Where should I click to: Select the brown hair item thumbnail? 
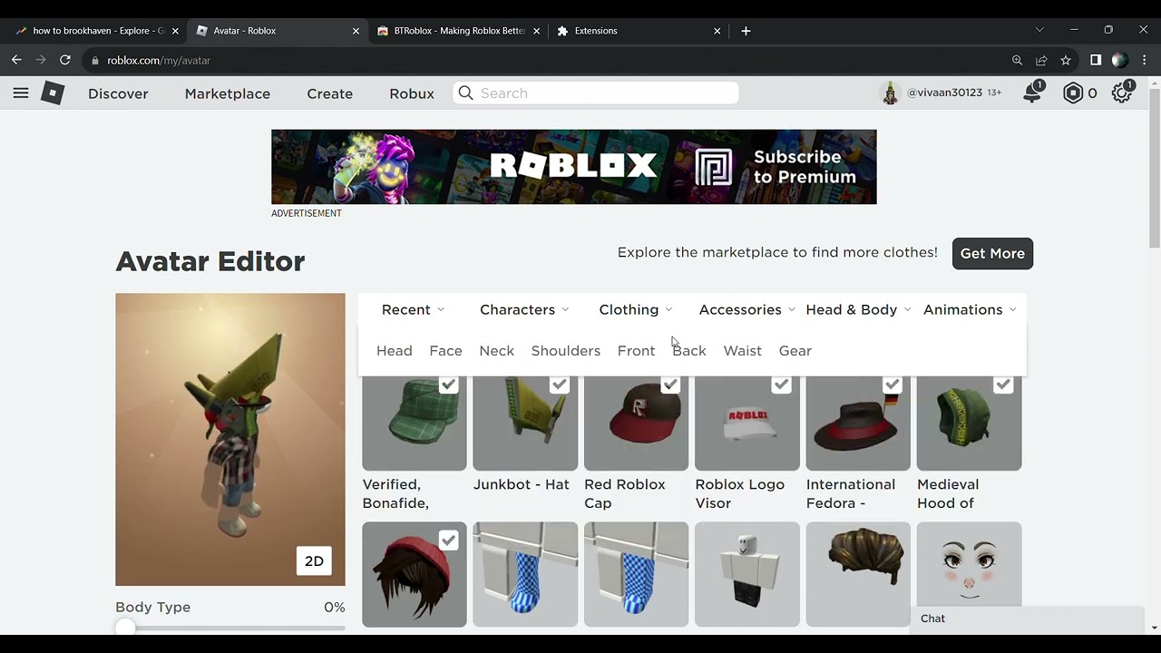coord(858,574)
